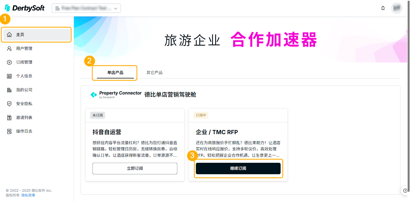This screenshot has width=410, height=202.
Task: Click the subscription cube icon
Action: [x=9, y=62]
